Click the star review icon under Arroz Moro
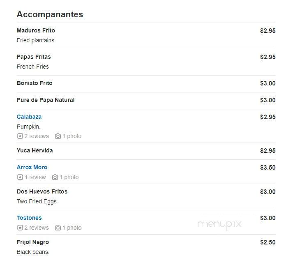Image resolution: width=293 pixels, height=258 pixels. (x=20, y=177)
